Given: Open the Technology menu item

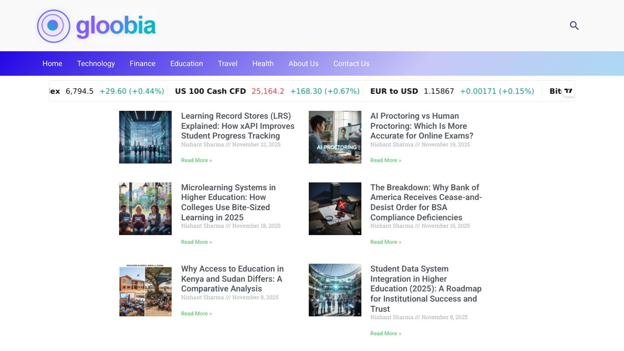Looking at the screenshot, I should (x=96, y=64).
